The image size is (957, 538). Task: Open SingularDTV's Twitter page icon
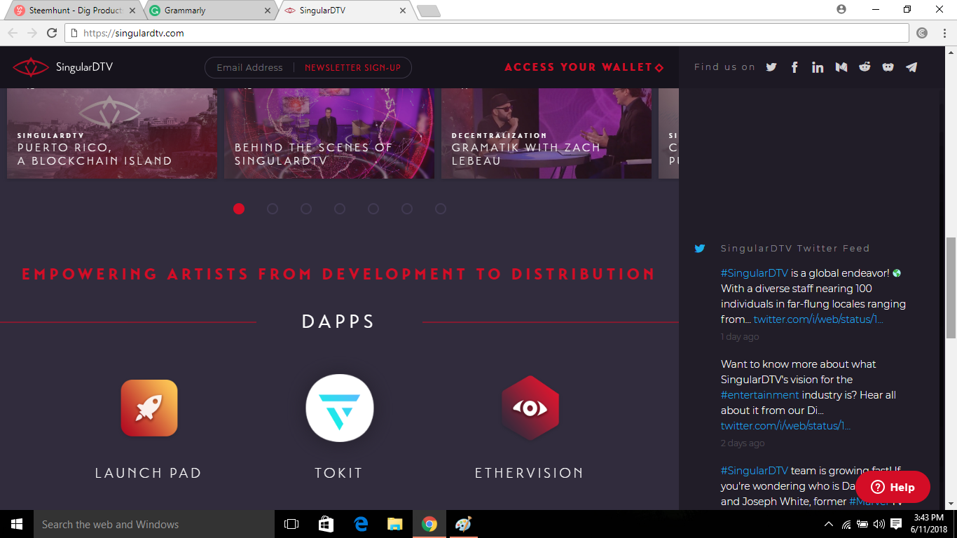click(x=771, y=67)
